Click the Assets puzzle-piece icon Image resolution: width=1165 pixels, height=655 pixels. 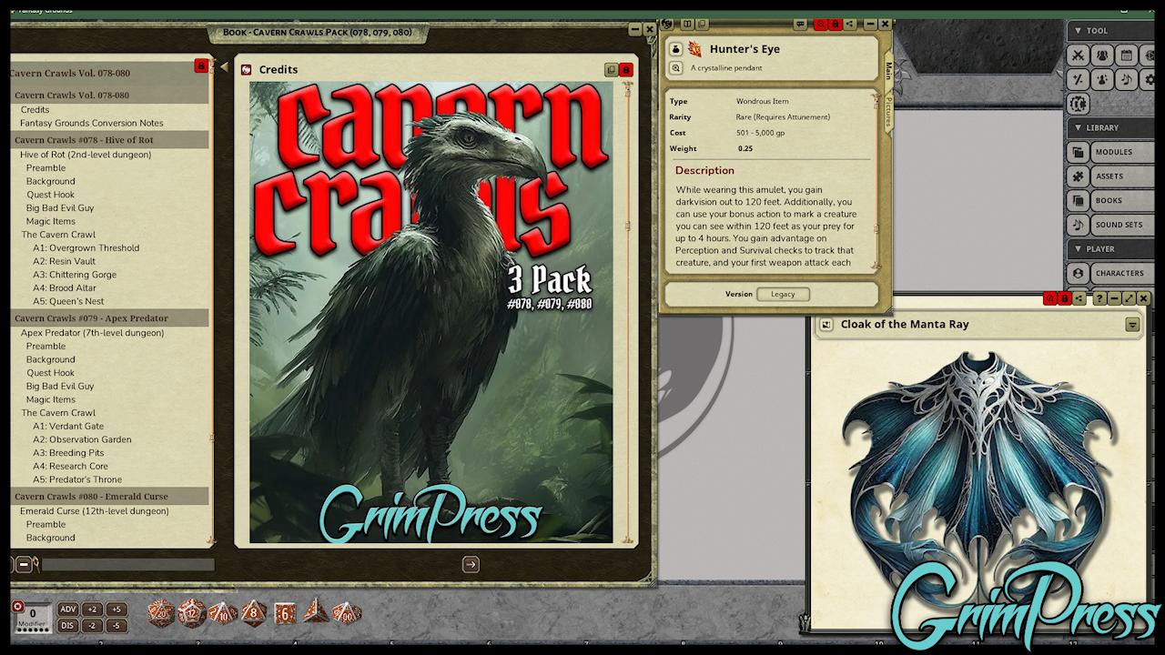click(1079, 176)
